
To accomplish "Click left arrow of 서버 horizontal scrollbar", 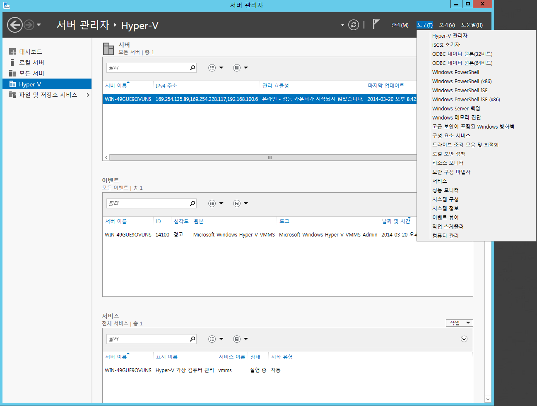I will (x=106, y=158).
